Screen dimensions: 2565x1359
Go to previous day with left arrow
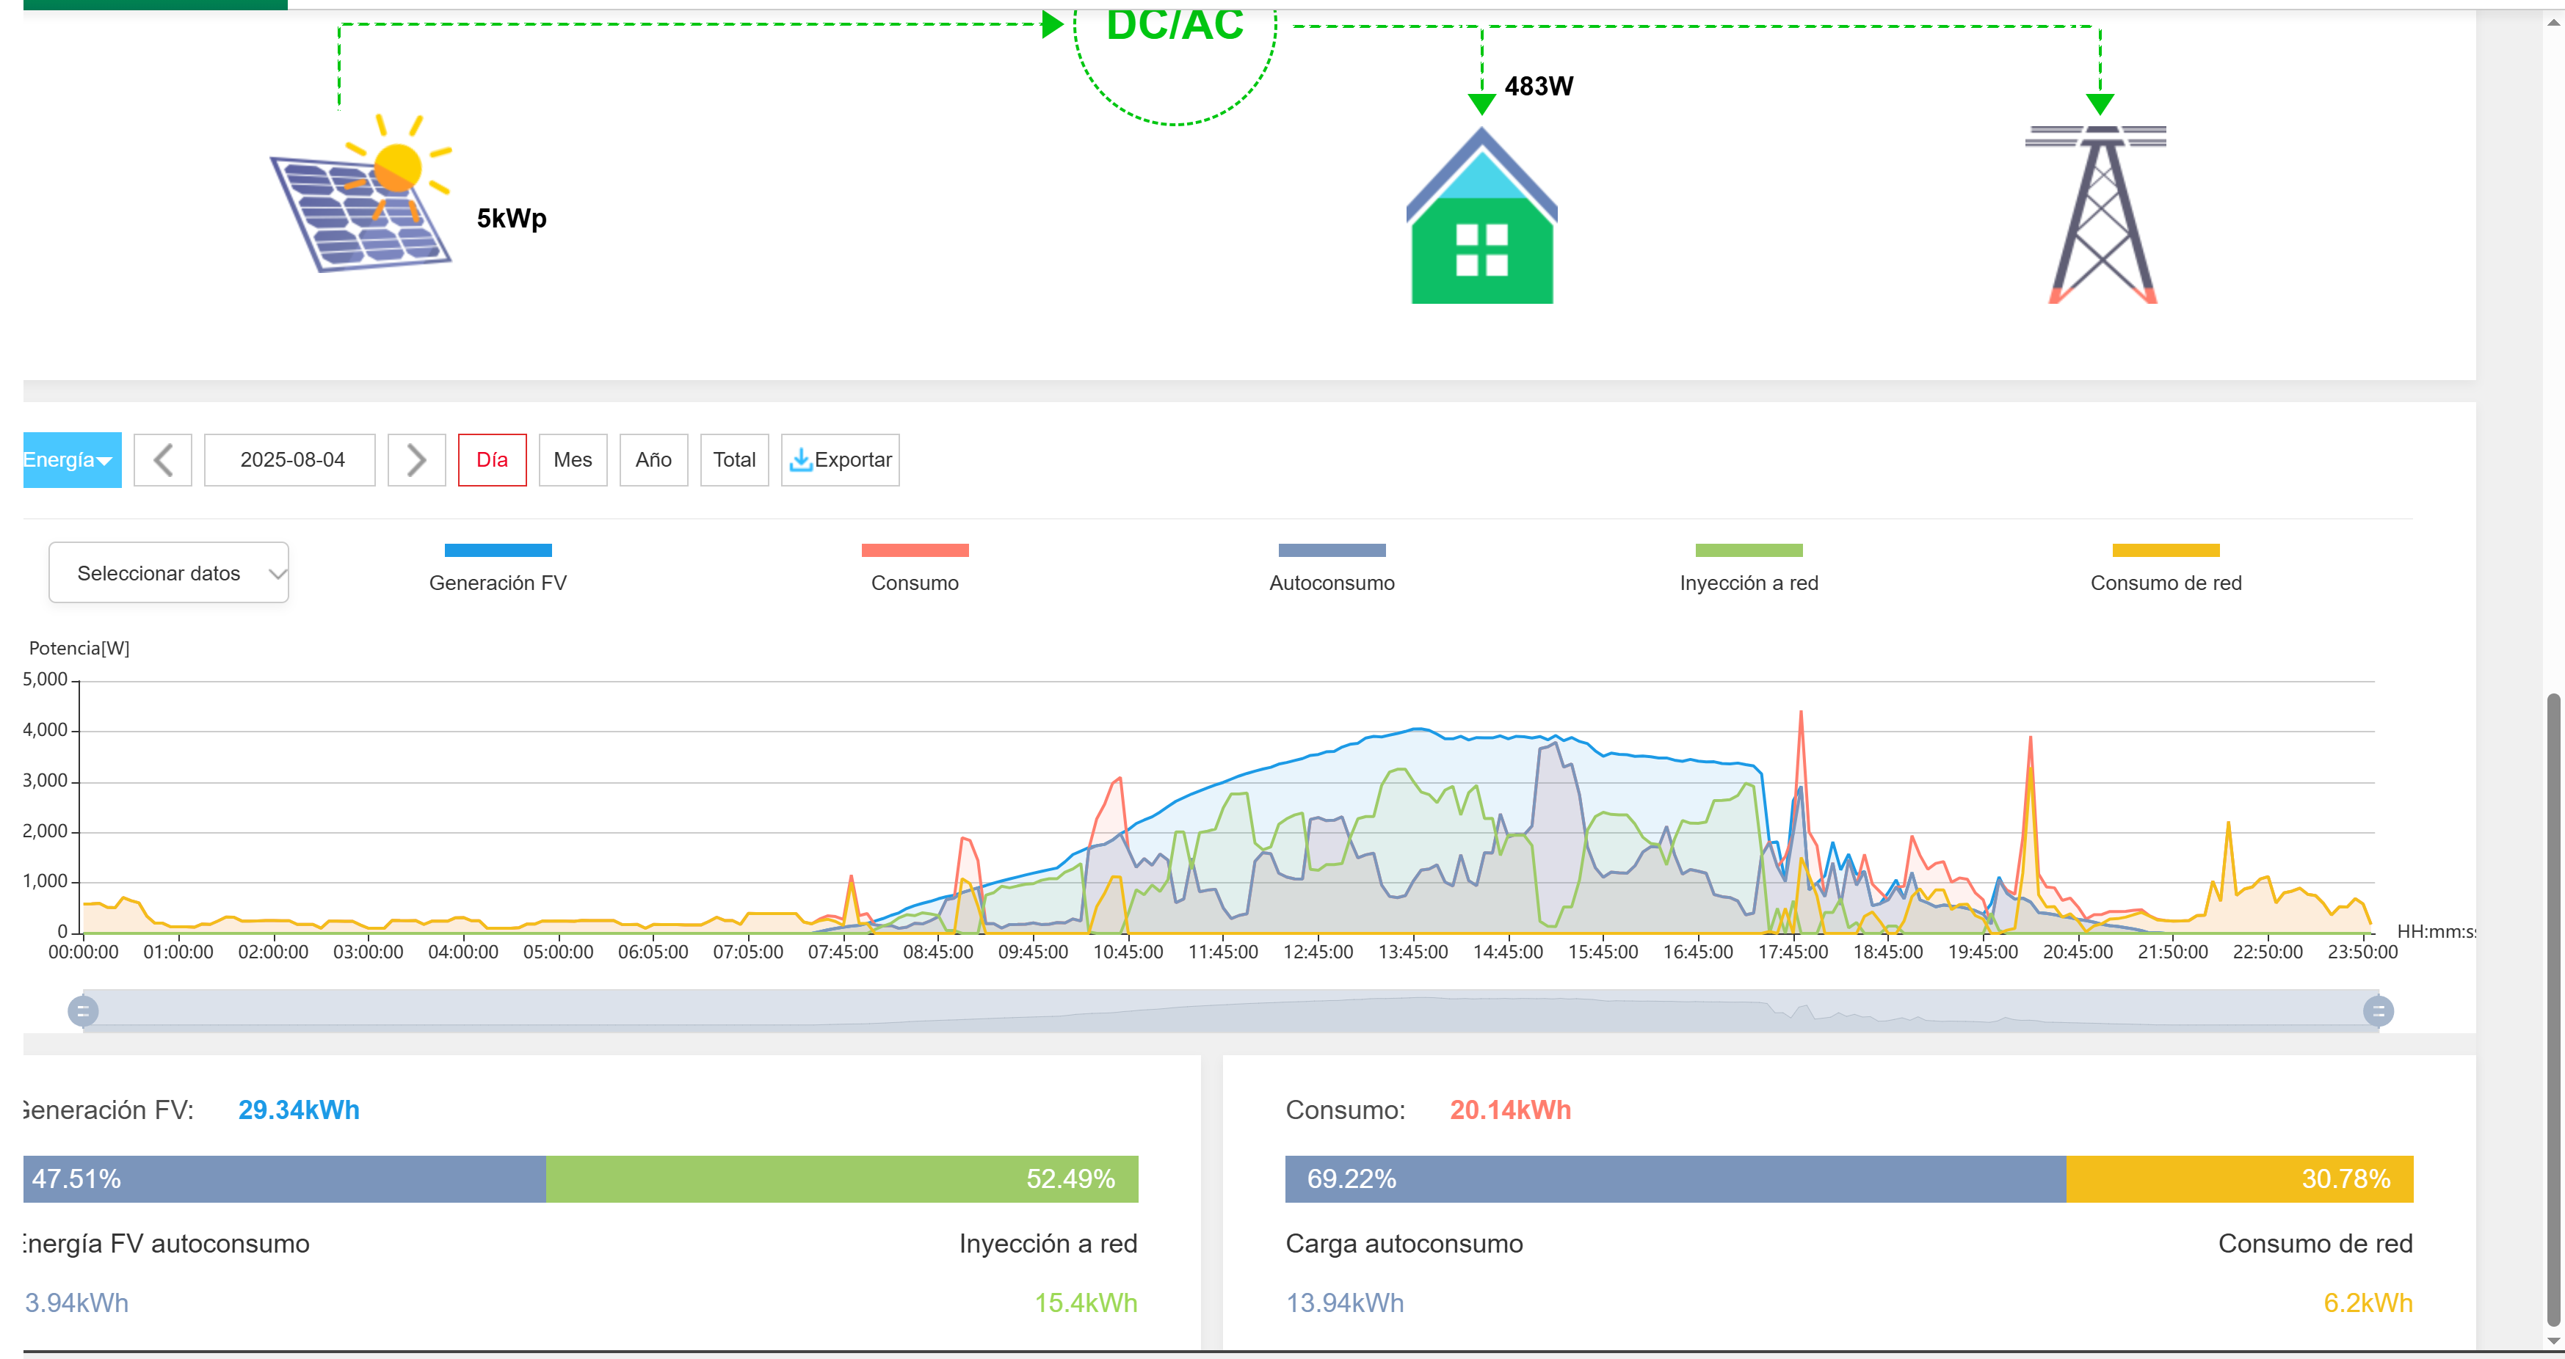(163, 460)
